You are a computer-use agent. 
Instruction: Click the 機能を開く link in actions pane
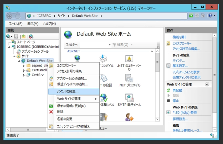(x=179, y=37)
